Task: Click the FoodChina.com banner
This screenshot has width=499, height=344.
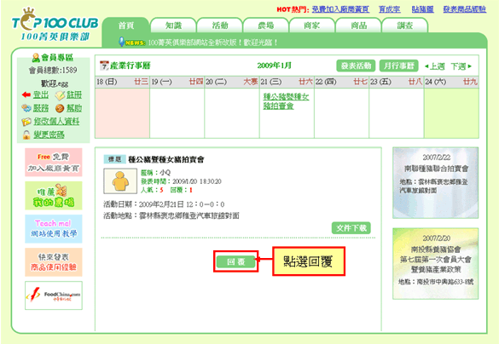Action: (54, 295)
